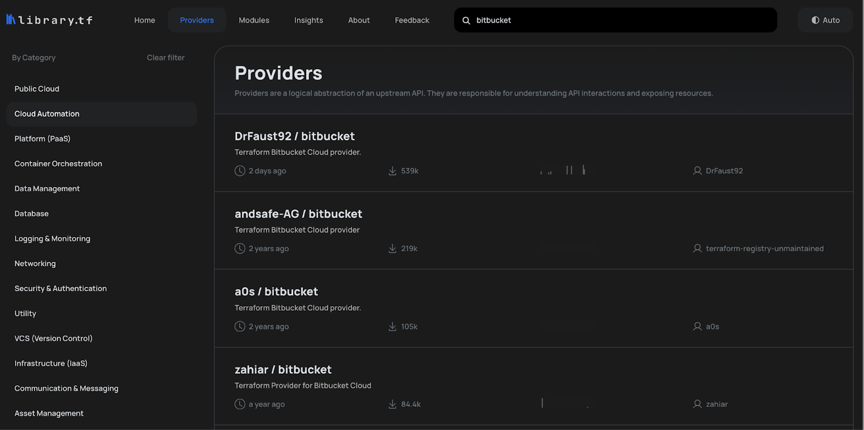
Task: Click the Auto theme half-circle icon
Action: coord(815,20)
